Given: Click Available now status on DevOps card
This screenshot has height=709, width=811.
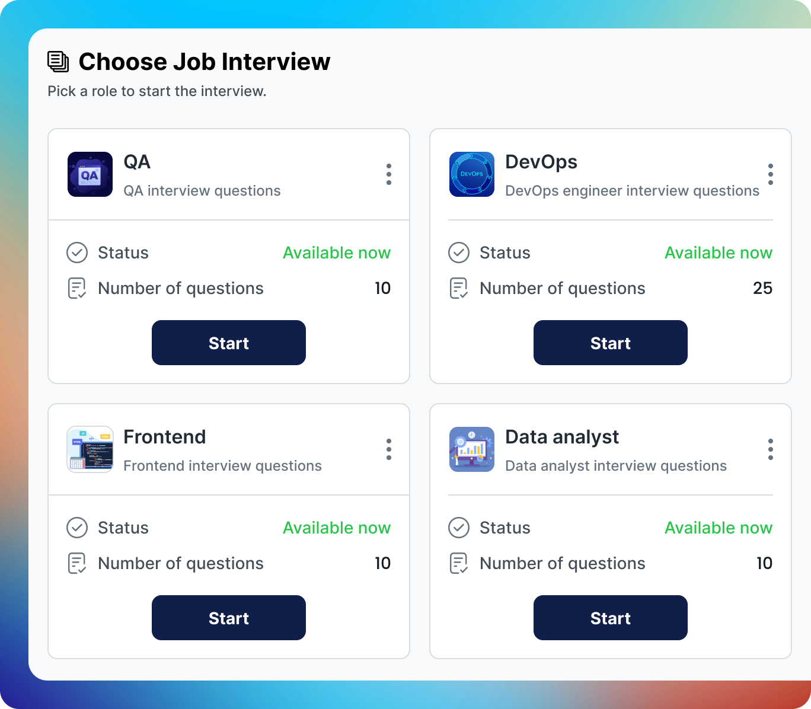Looking at the screenshot, I should (719, 253).
